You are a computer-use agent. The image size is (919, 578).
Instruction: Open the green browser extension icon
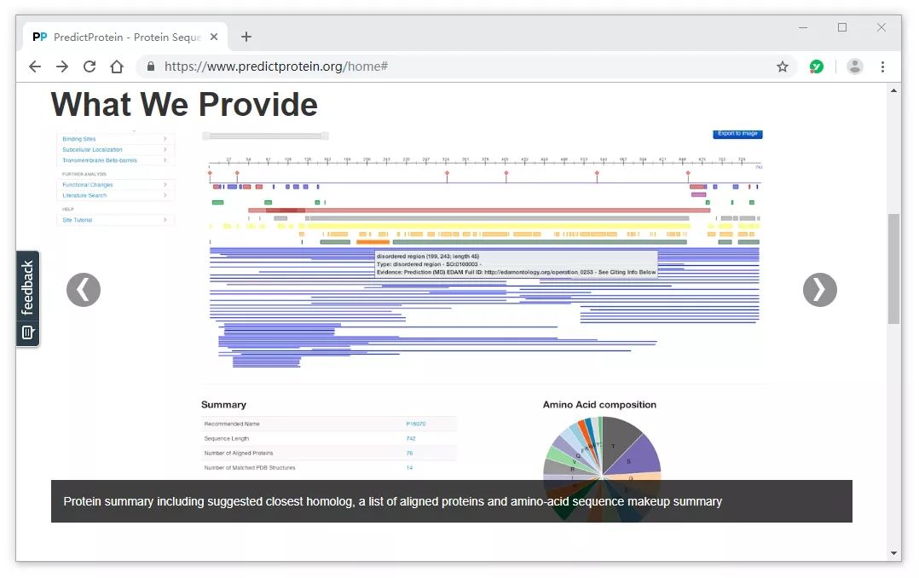click(x=817, y=66)
